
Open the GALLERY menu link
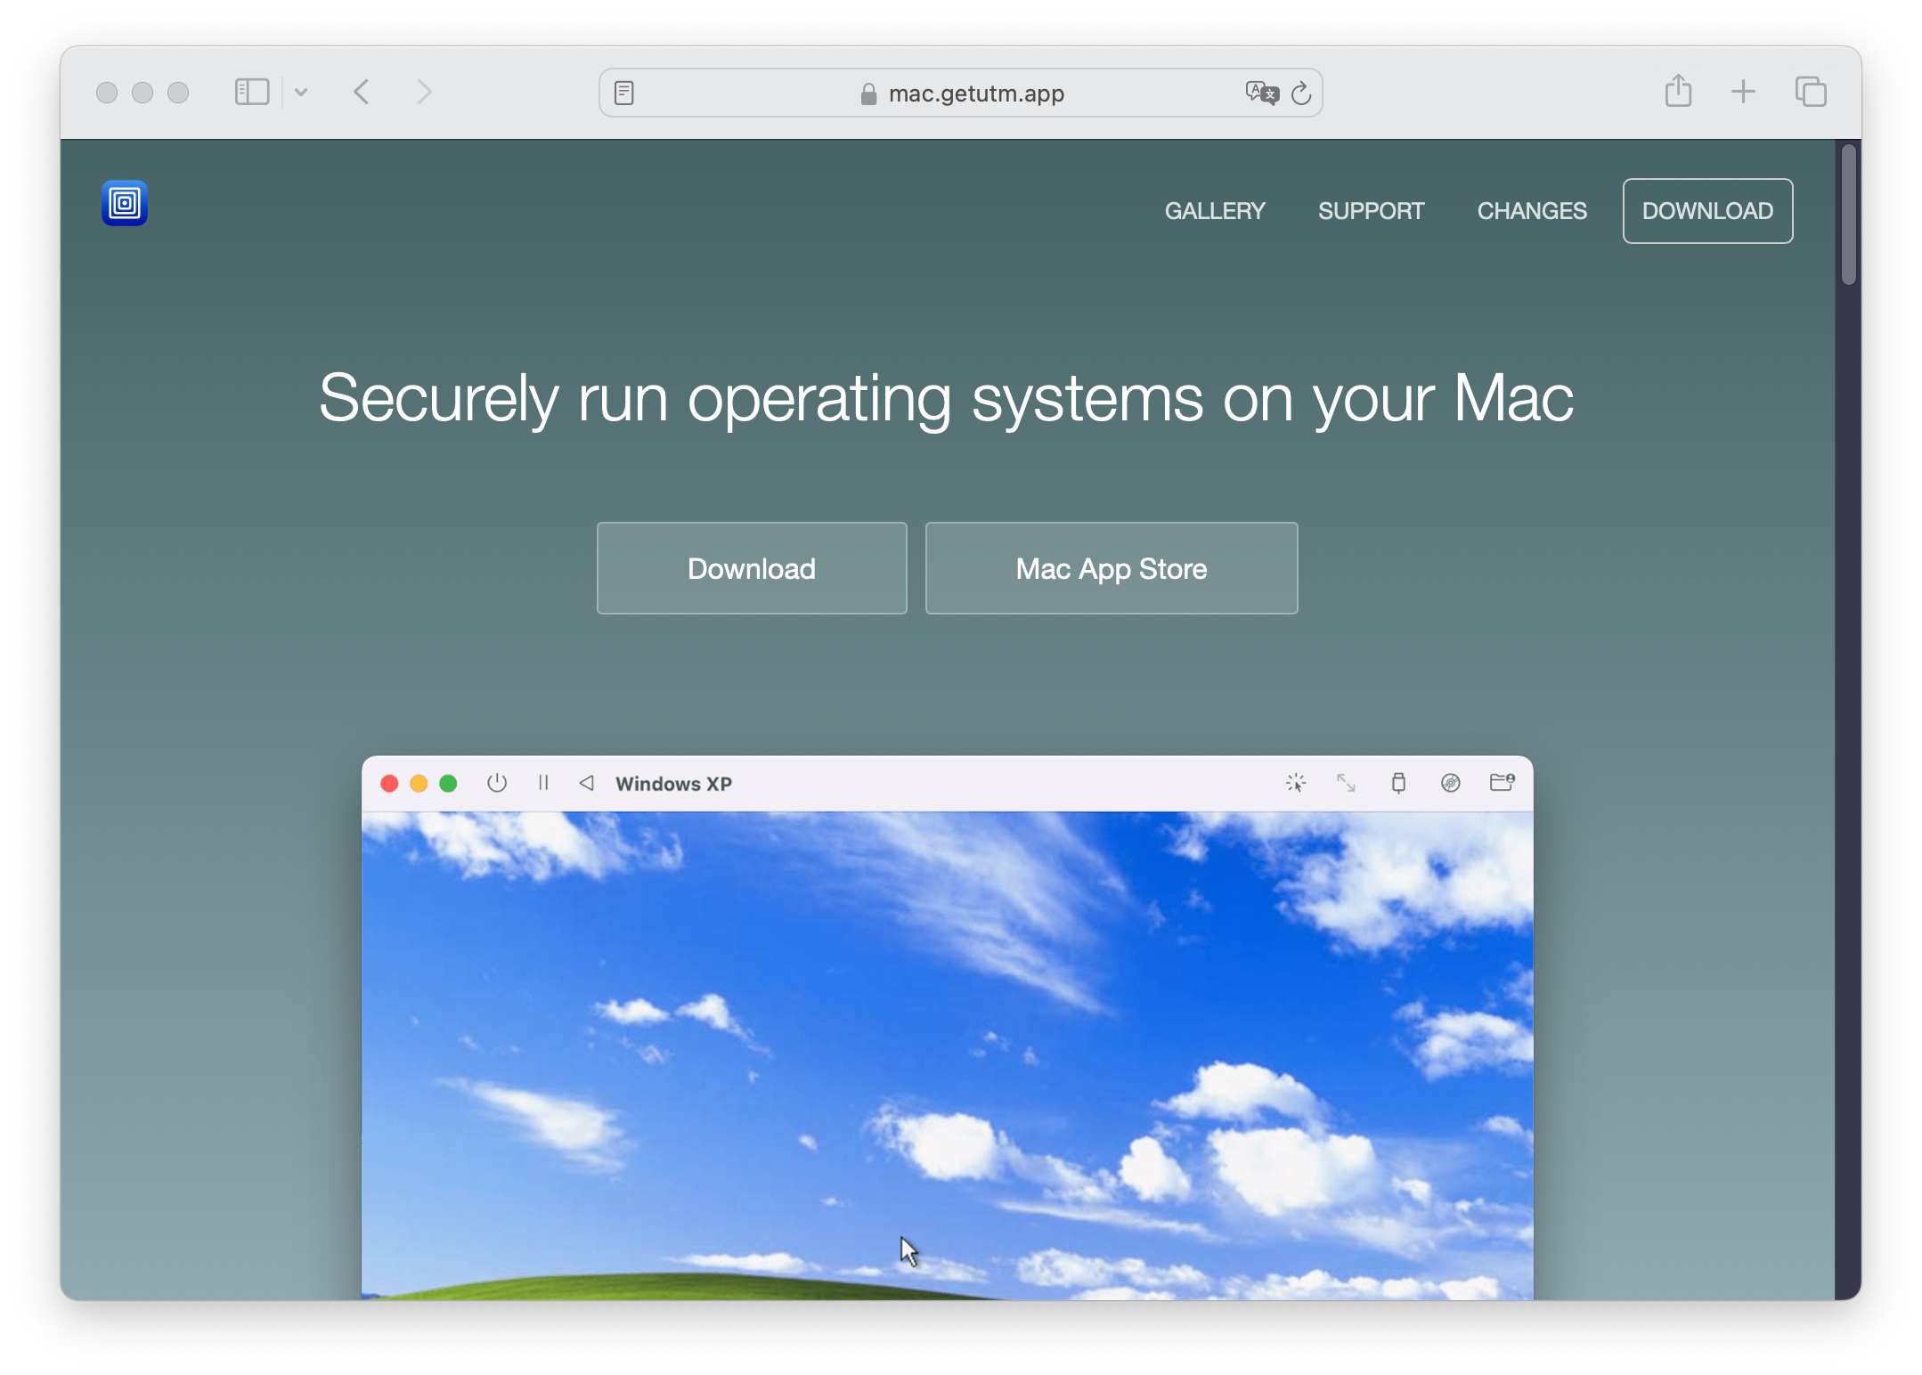click(x=1215, y=211)
